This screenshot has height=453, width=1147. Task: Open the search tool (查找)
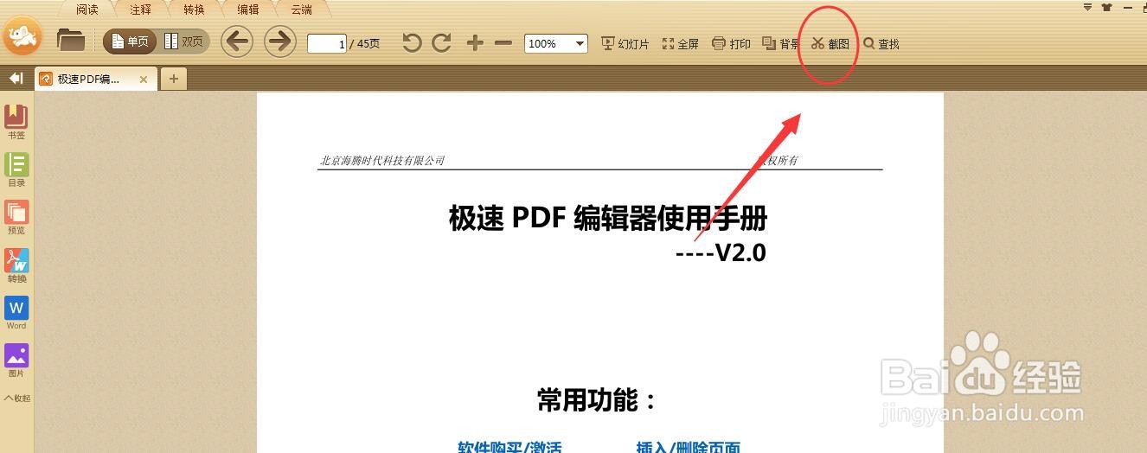(881, 43)
